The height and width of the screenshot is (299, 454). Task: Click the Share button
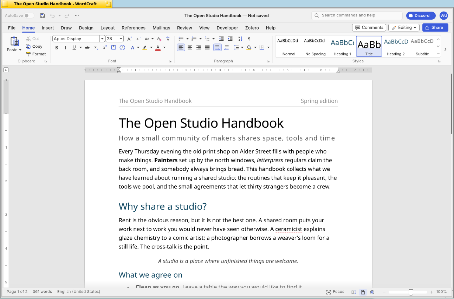pos(435,28)
